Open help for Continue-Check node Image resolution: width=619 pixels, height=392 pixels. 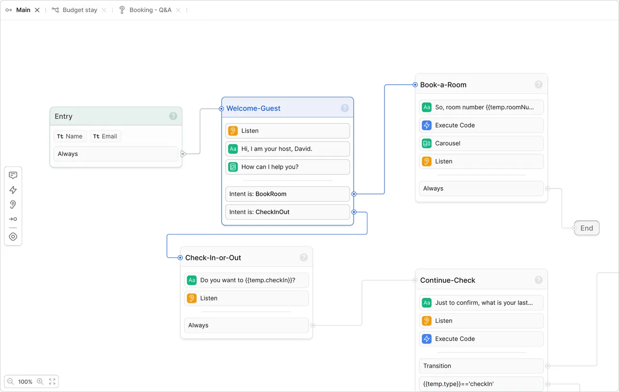point(539,280)
